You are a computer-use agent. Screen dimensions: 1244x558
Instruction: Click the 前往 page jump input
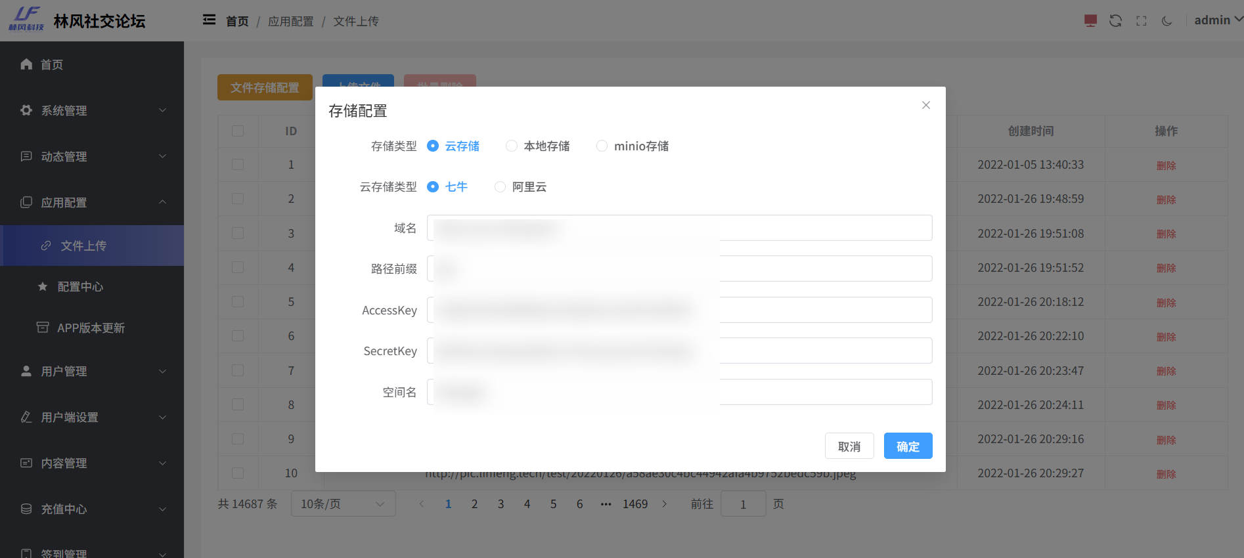[x=744, y=504]
